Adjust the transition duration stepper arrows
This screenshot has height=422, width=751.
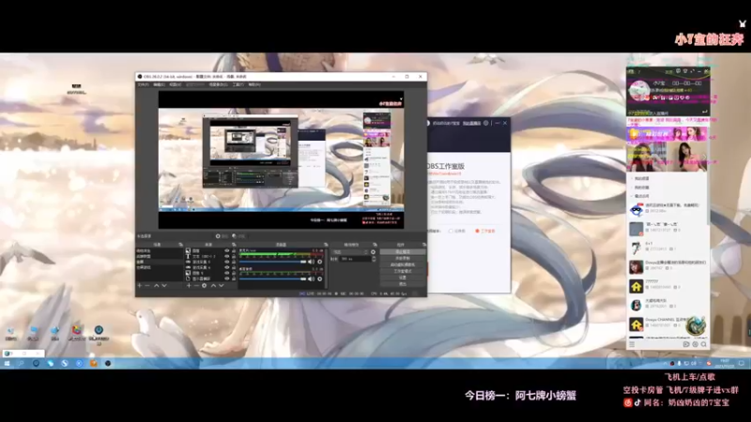tap(374, 259)
